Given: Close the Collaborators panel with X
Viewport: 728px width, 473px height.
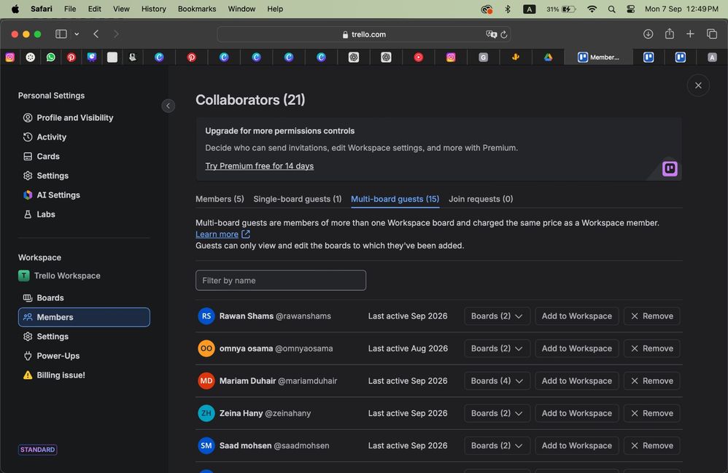Looking at the screenshot, I should click(698, 85).
